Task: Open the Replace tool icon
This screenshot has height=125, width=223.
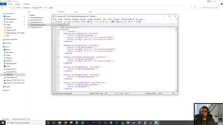Action: click(x=91, y=22)
